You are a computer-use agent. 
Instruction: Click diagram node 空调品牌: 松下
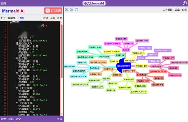168,58
